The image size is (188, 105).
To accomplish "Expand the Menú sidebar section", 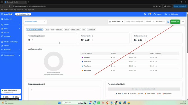I will coord(11,28).
